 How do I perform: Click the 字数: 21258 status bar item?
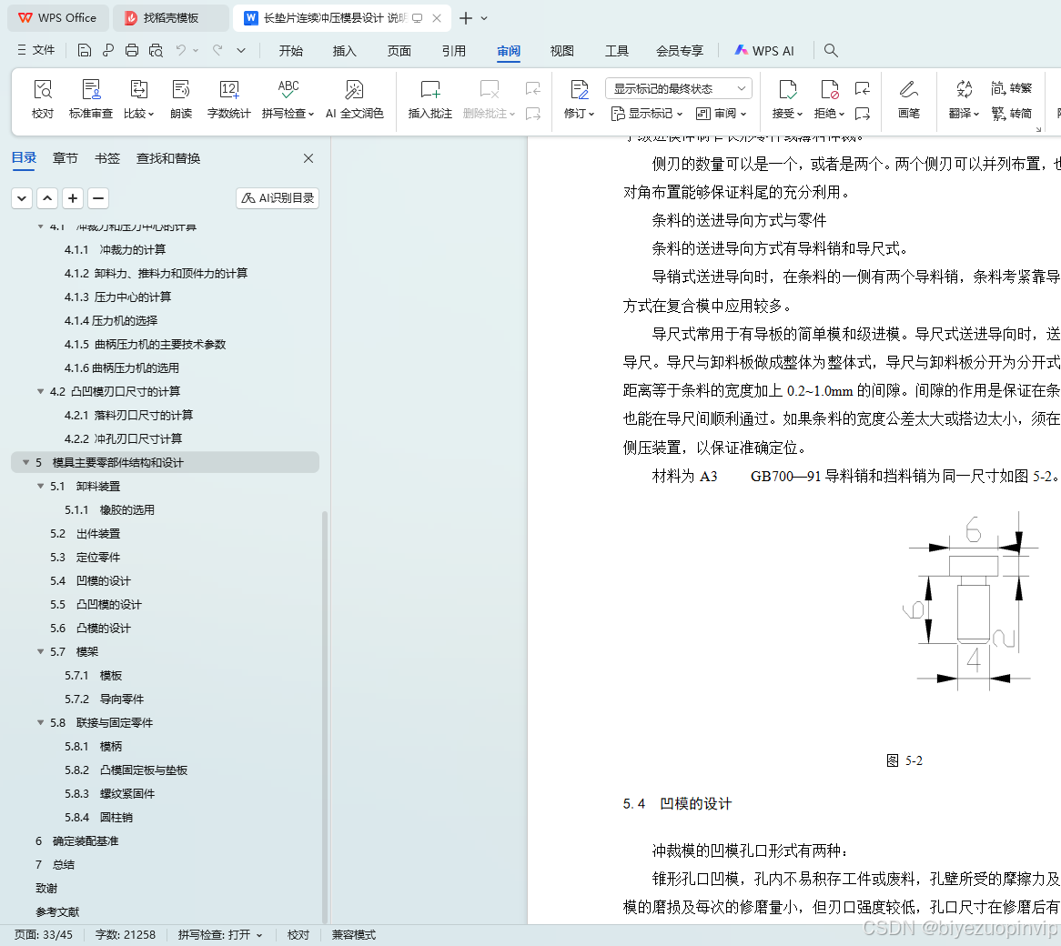point(126,934)
